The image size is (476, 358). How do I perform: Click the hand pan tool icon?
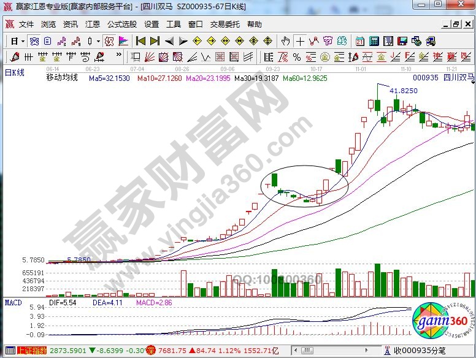click(285, 41)
